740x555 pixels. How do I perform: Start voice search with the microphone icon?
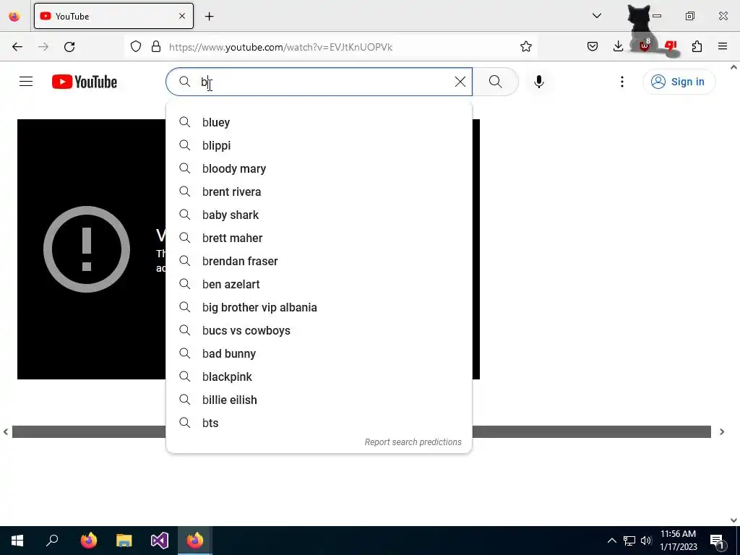tap(539, 82)
